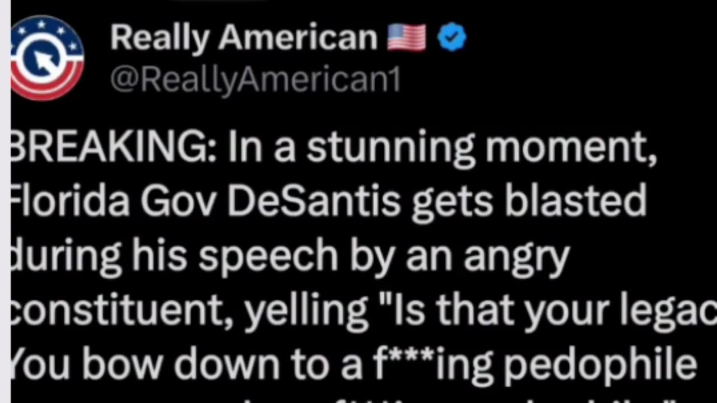Click the word "blasted" in the tweet
The width and height of the screenshot is (717, 403).
click(576, 201)
